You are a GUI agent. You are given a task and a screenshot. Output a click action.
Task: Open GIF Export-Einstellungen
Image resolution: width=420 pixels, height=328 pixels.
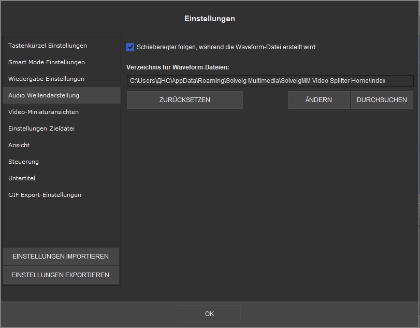tap(45, 195)
